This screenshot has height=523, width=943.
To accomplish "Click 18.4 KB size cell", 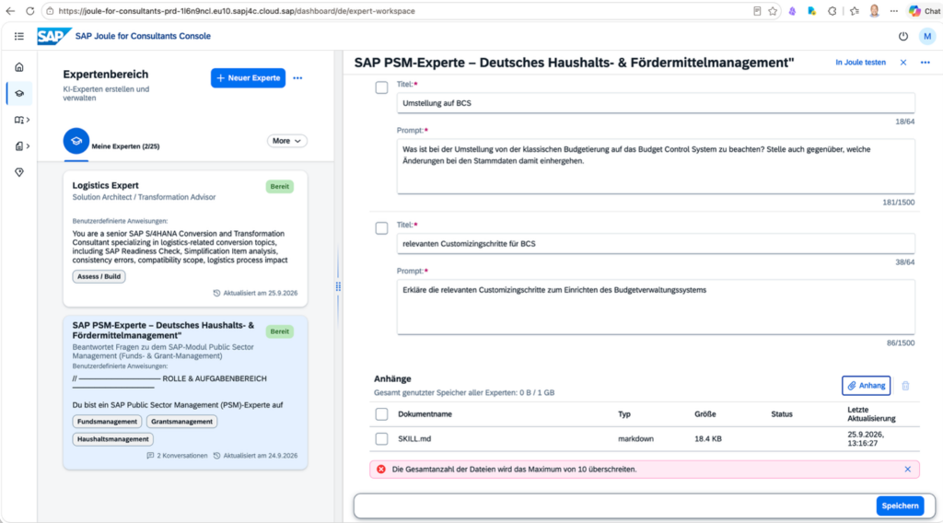I will 708,439.
